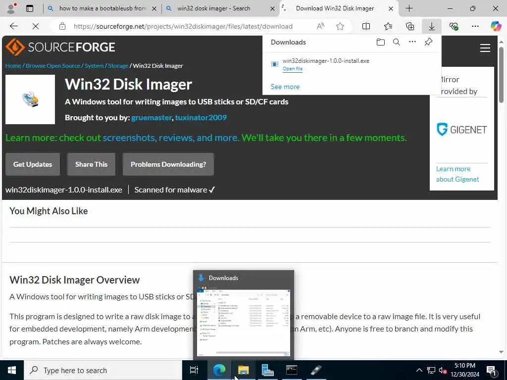Close the 'win32 dosk imager - Search' tab
507x380 pixels.
273,9
